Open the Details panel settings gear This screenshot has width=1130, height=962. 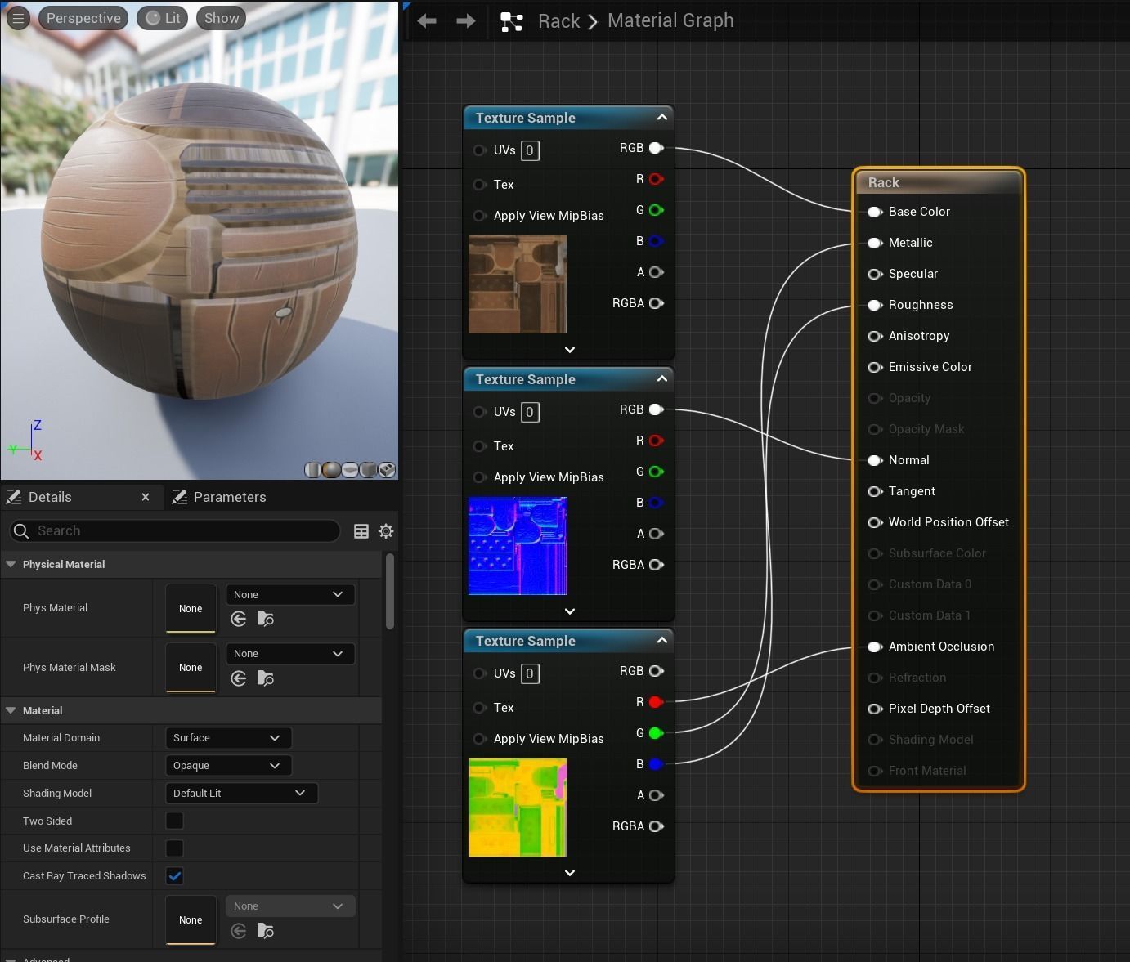385,531
